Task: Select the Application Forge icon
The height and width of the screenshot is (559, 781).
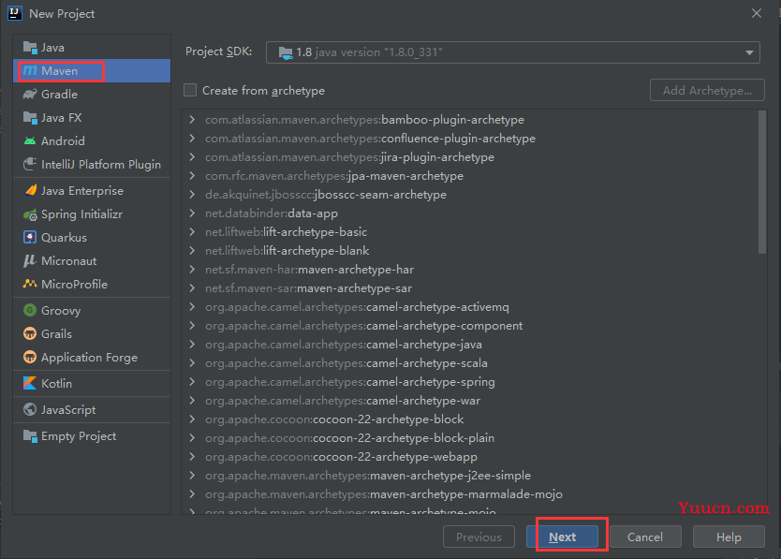Action: pyautogui.click(x=30, y=358)
